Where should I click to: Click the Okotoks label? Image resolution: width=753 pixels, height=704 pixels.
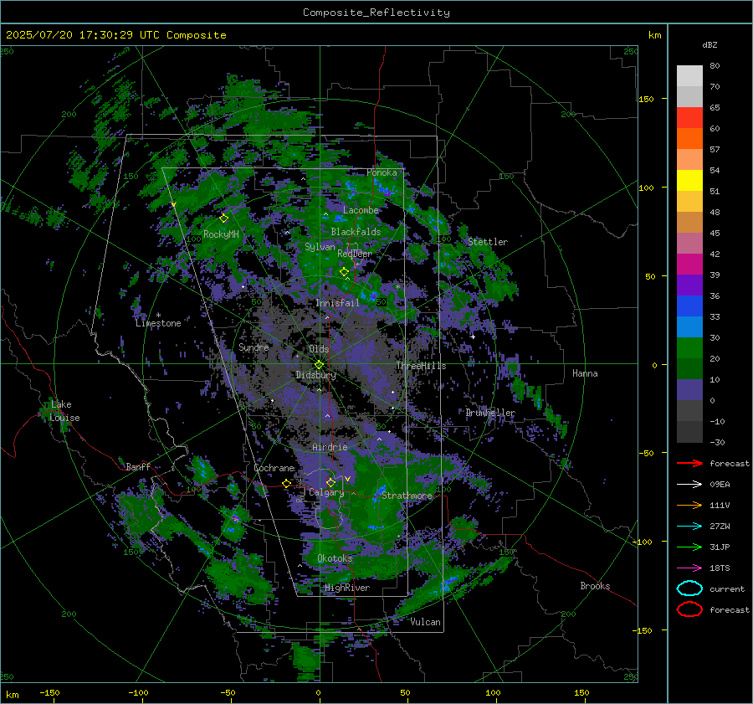tap(335, 558)
